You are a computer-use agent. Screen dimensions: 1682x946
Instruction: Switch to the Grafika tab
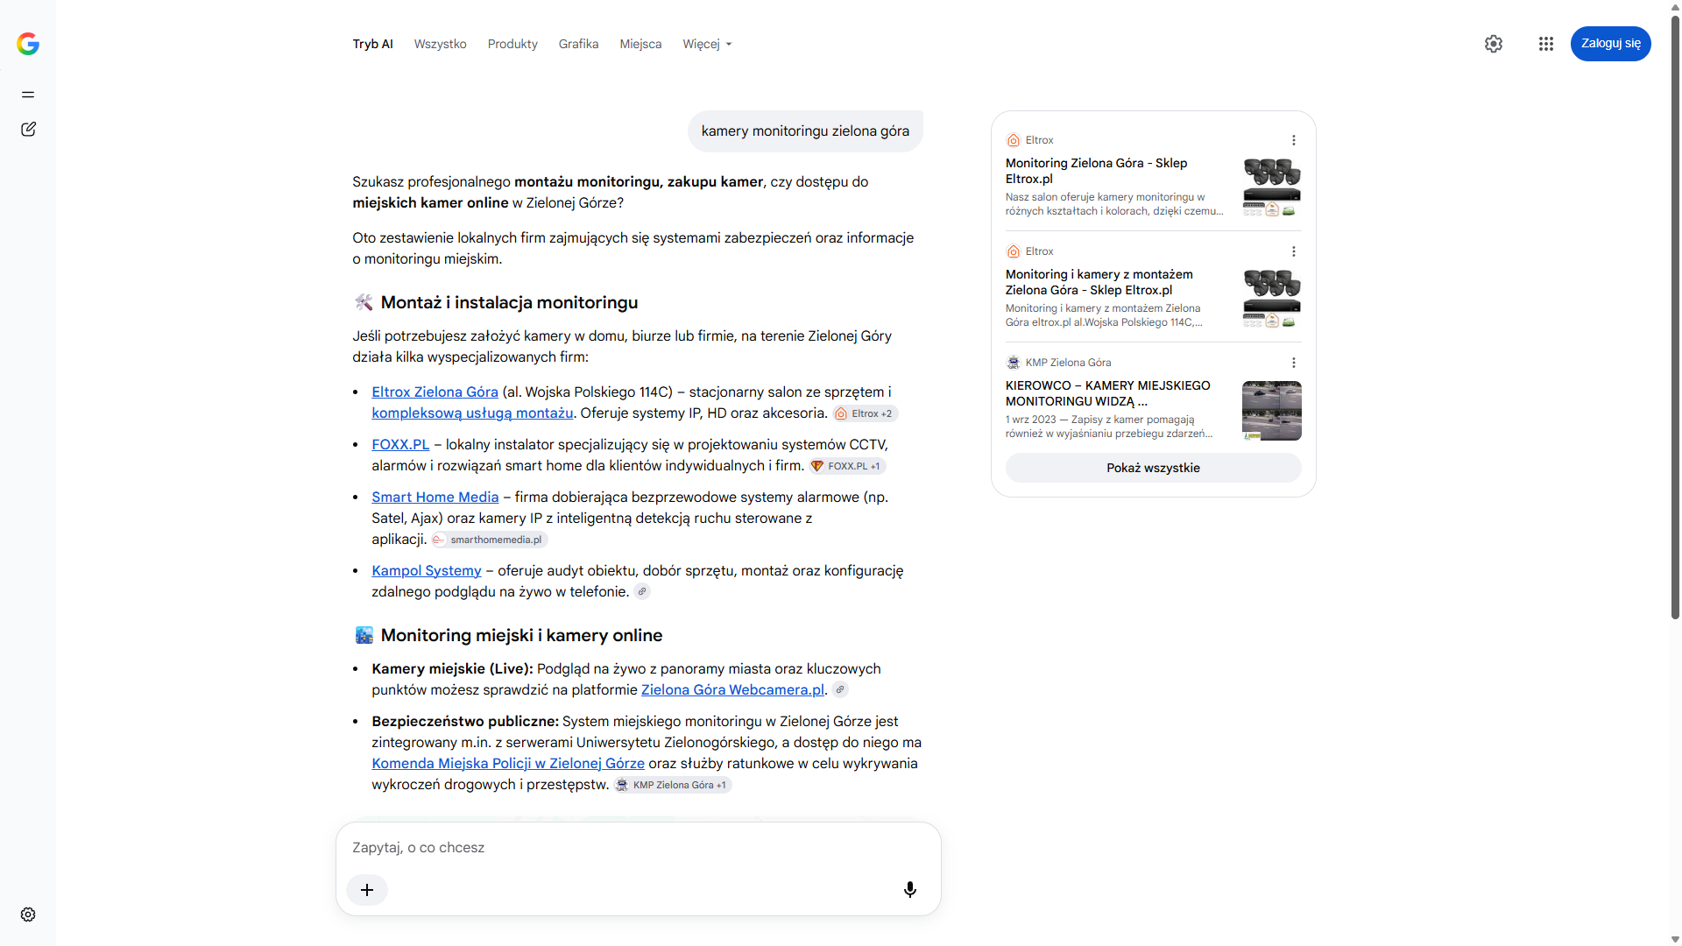(579, 44)
